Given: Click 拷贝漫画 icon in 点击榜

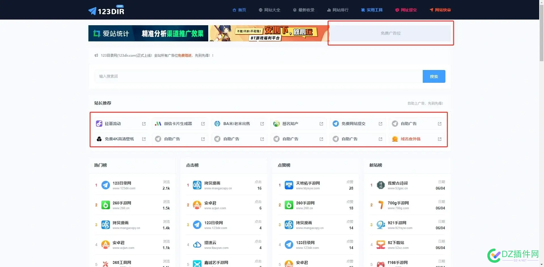Looking at the screenshot, I should click(x=197, y=185).
